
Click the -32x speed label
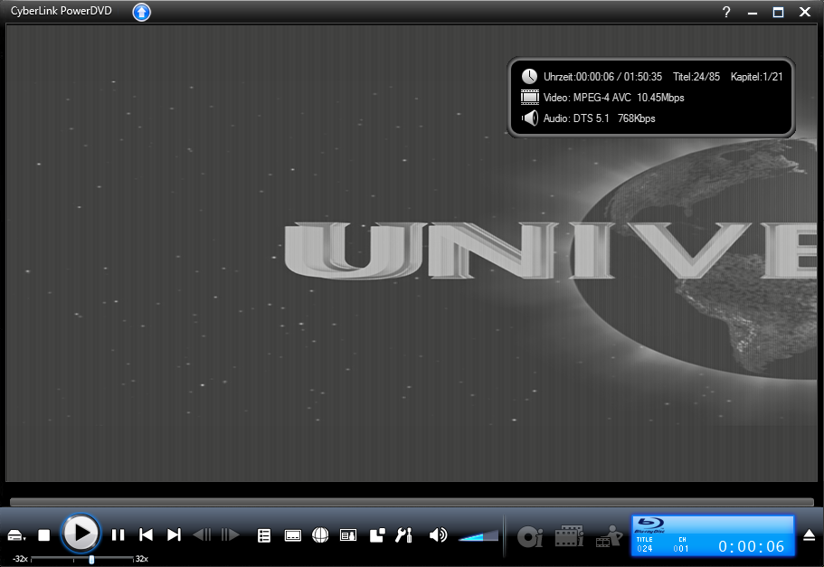pos(20,559)
